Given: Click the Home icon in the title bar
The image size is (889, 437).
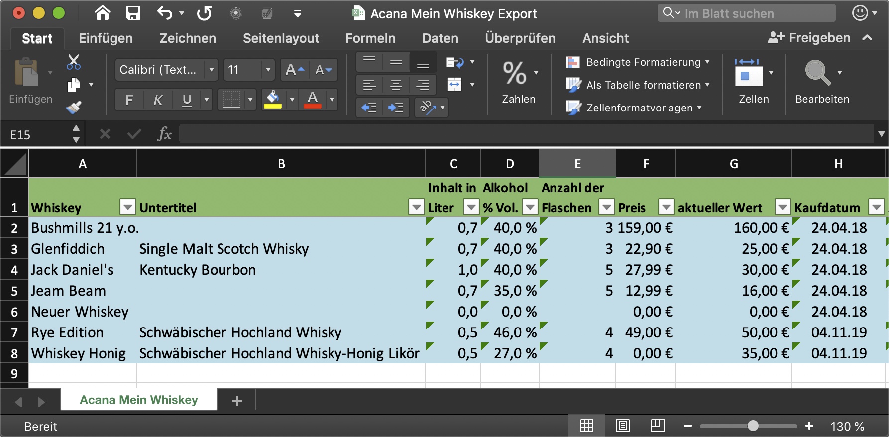Looking at the screenshot, I should pos(103,13).
